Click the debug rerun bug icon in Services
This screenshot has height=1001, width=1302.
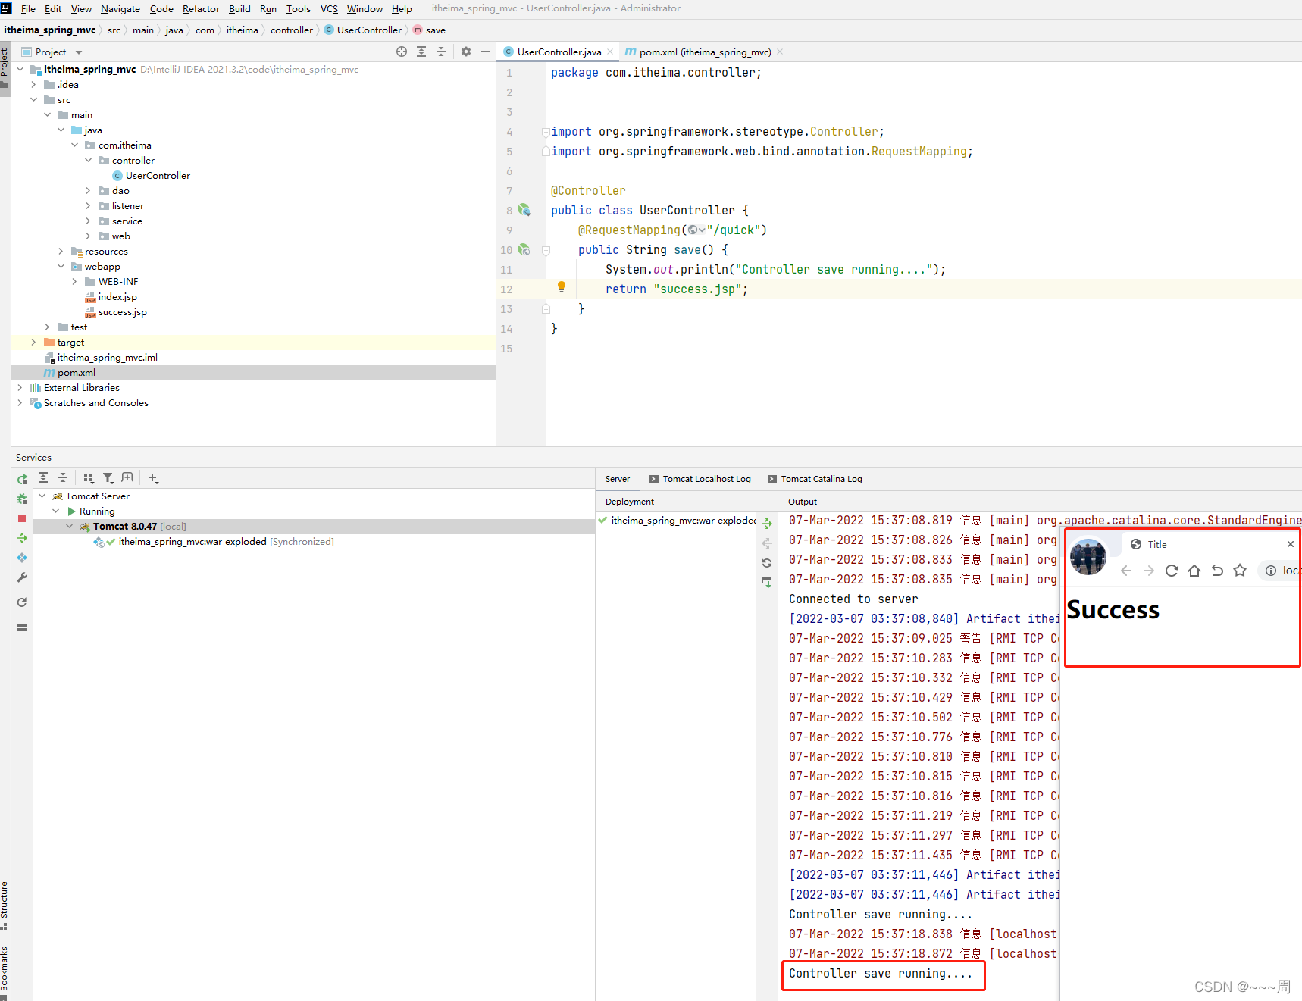[22, 499]
